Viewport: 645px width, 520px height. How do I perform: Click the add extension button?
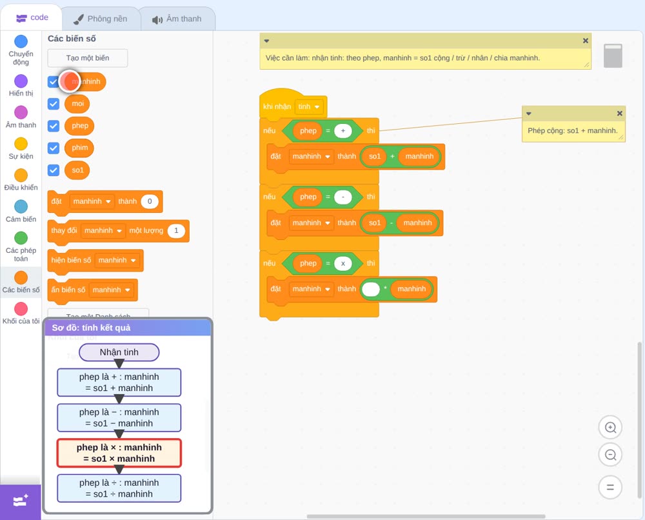pyautogui.click(x=21, y=501)
